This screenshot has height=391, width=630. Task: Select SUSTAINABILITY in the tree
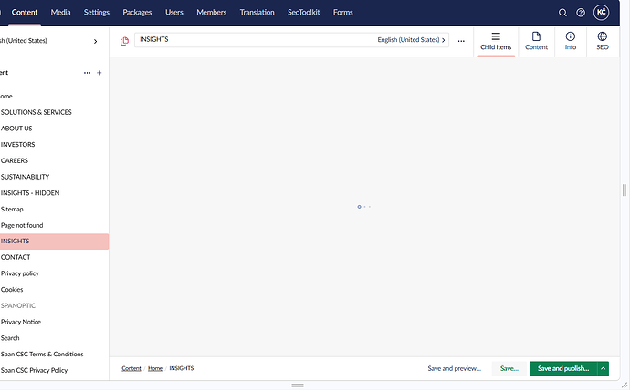pyautogui.click(x=25, y=177)
